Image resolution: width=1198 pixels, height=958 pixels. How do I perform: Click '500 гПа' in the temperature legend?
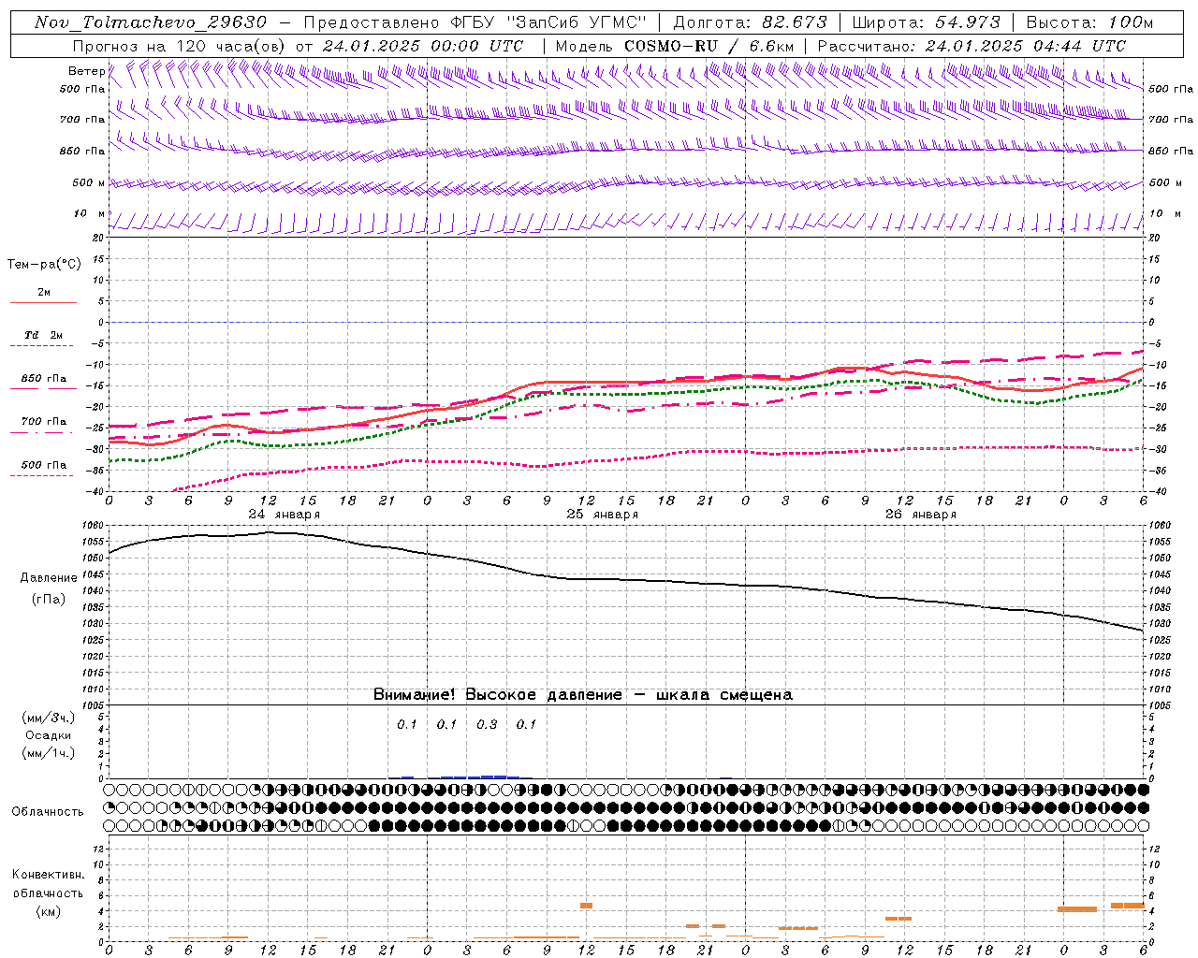[x=44, y=465]
